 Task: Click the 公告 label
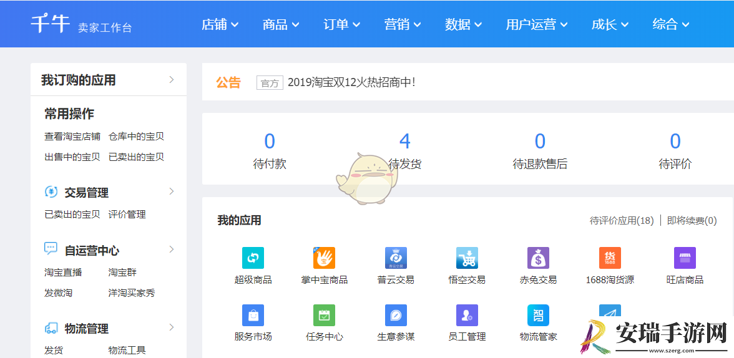tap(228, 82)
